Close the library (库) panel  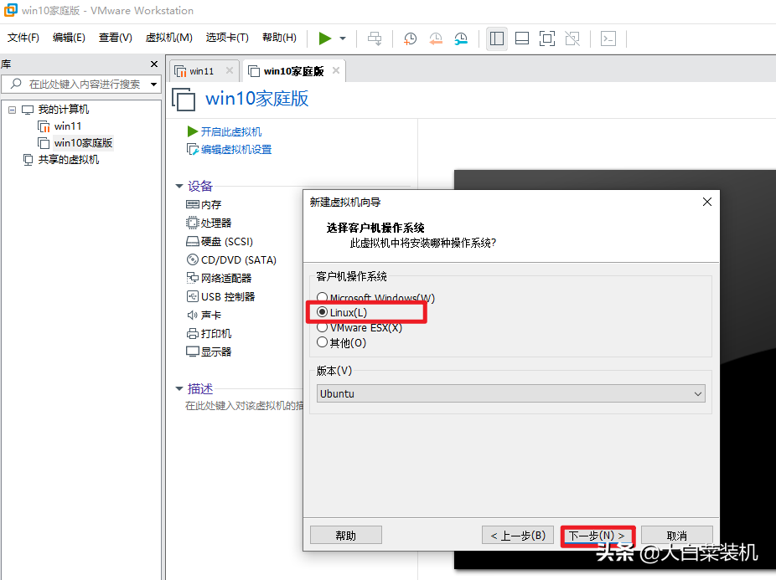154,64
